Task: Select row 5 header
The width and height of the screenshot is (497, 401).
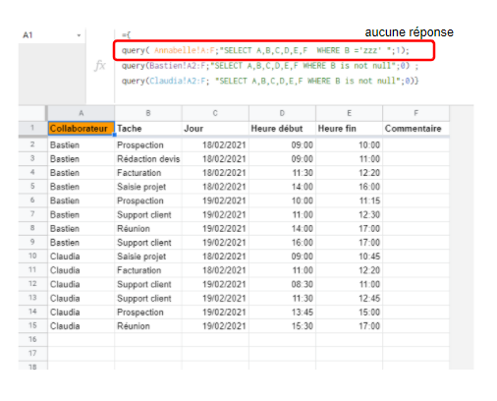Action: pyautogui.click(x=32, y=187)
